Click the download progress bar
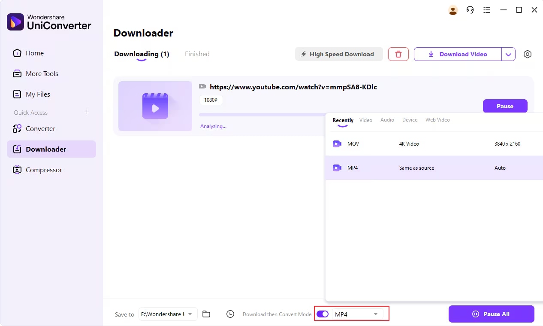Image resolution: width=543 pixels, height=326 pixels. coord(262,115)
